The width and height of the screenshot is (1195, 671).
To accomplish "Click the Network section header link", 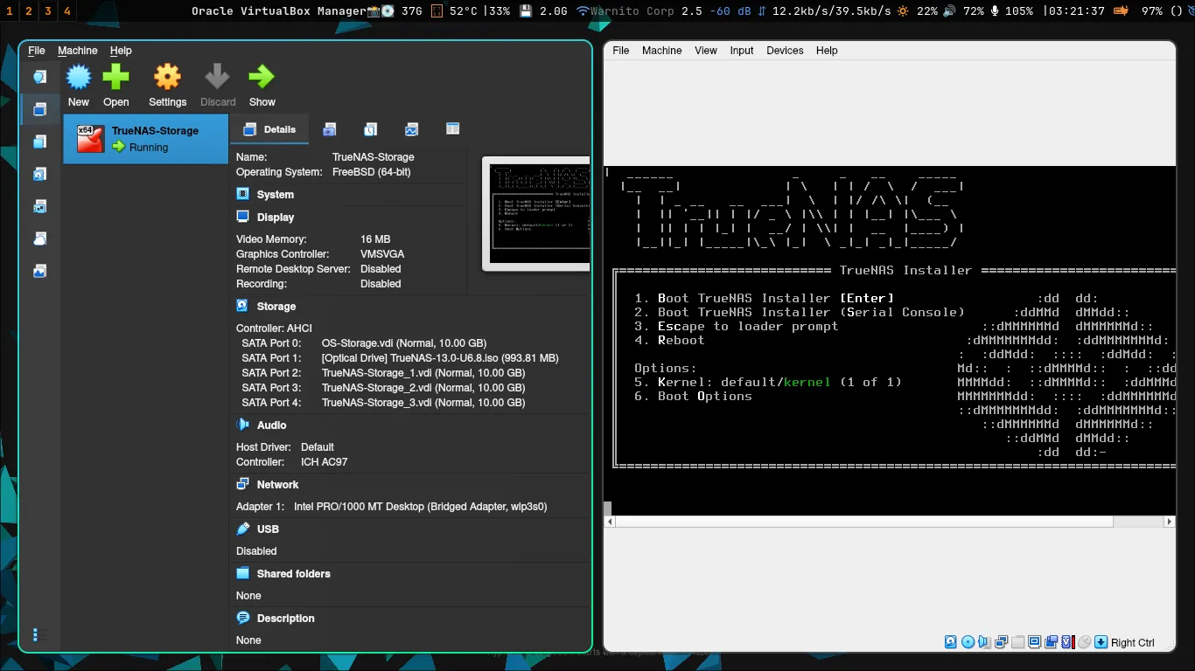I will tap(277, 485).
